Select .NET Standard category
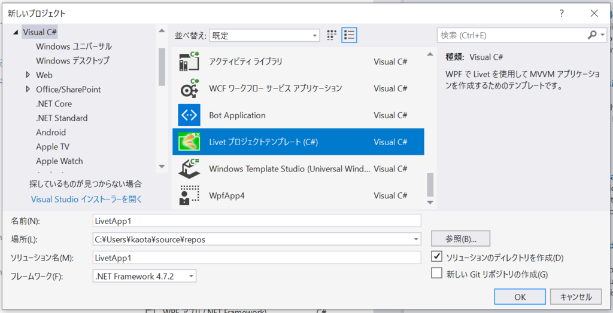Viewport: 613px width, 313px height. [62, 118]
